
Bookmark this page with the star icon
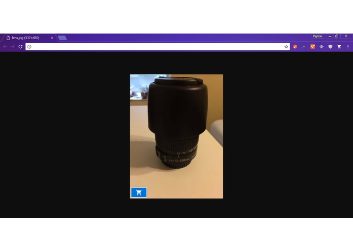coord(286,47)
